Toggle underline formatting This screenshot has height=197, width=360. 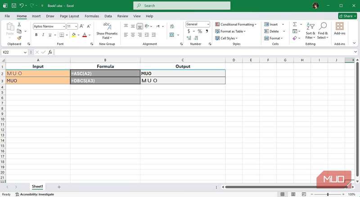click(49, 35)
